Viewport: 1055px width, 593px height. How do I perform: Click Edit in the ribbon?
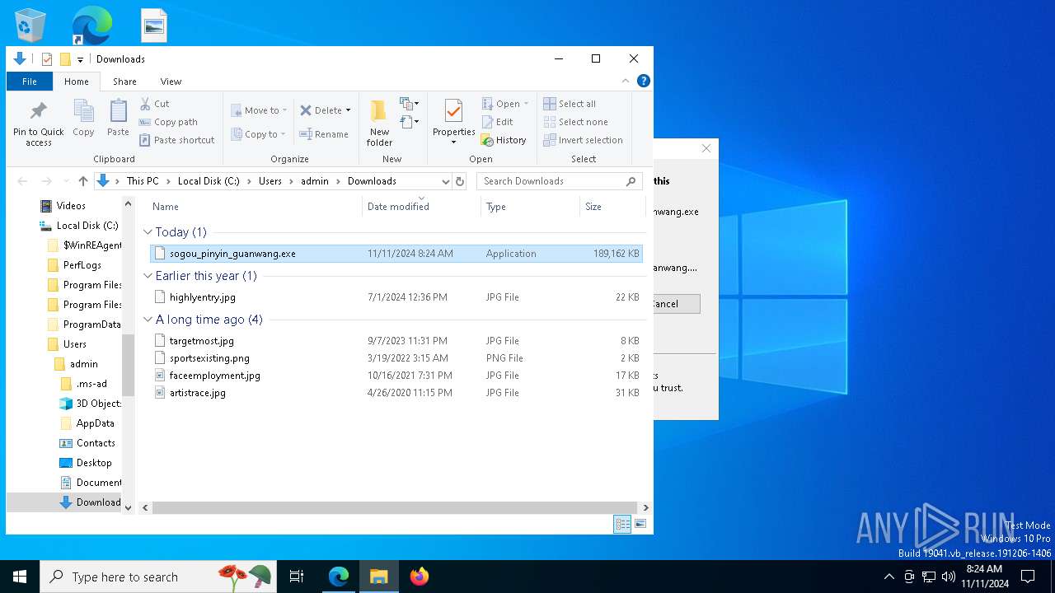pyautogui.click(x=498, y=122)
